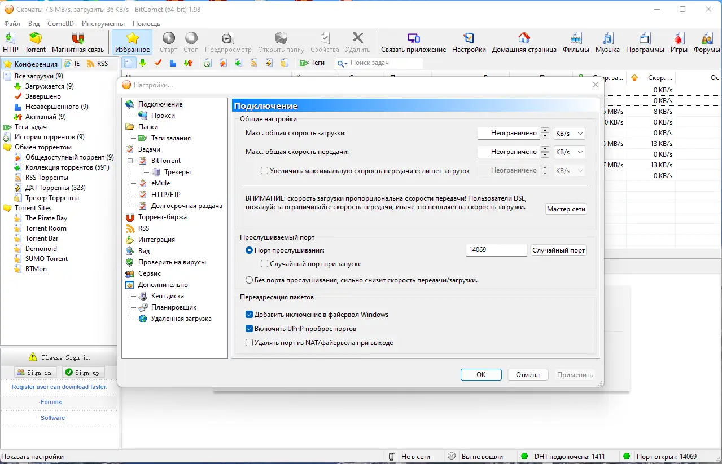Viewport: 722px width, 464px height.
Task: Click DHT подключена: 1411 in status bar
Action: 569,457
